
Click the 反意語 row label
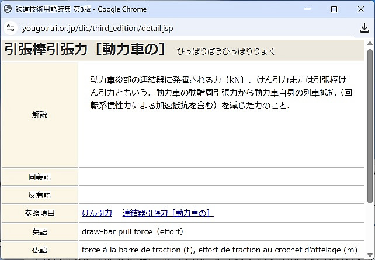pos(40,195)
